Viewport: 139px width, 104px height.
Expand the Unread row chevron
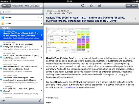pyautogui.click(x=41, y=18)
